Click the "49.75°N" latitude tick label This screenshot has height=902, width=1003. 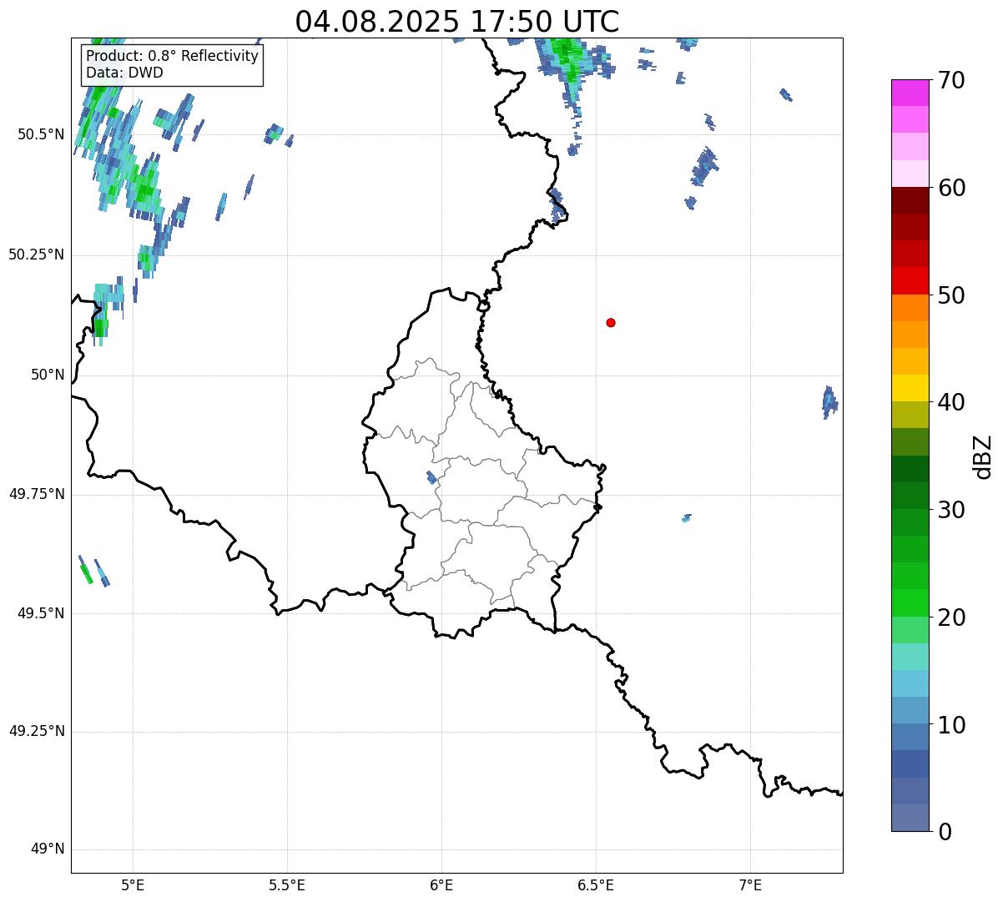pos(36,494)
